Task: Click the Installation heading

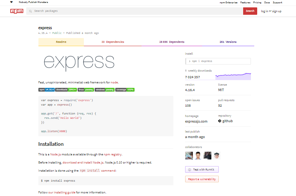Action: 51,144
